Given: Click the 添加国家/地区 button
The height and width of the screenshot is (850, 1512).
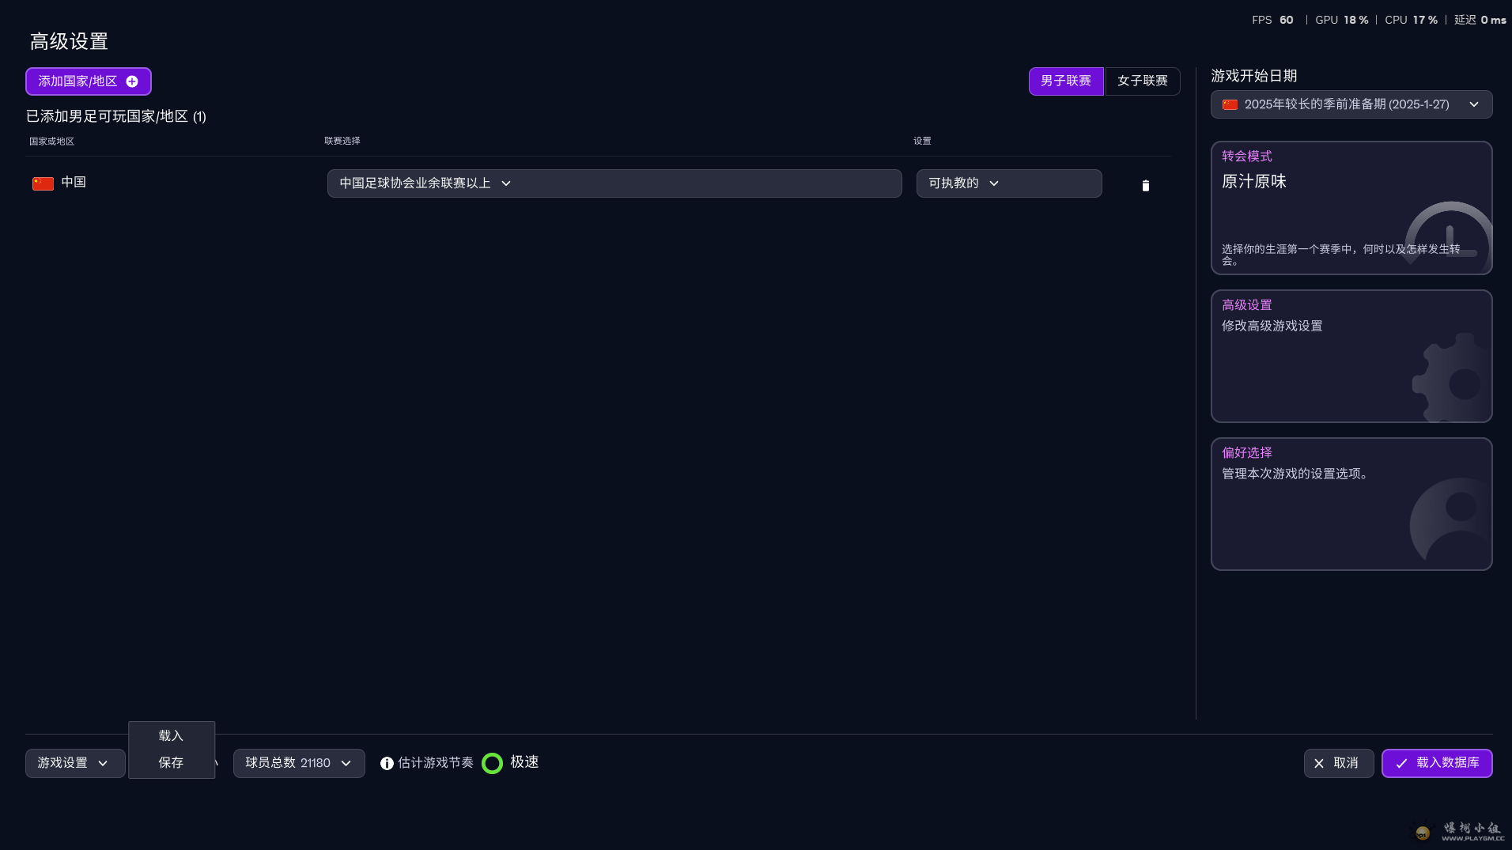Looking at the screenshot, I should tap(89, 81).
